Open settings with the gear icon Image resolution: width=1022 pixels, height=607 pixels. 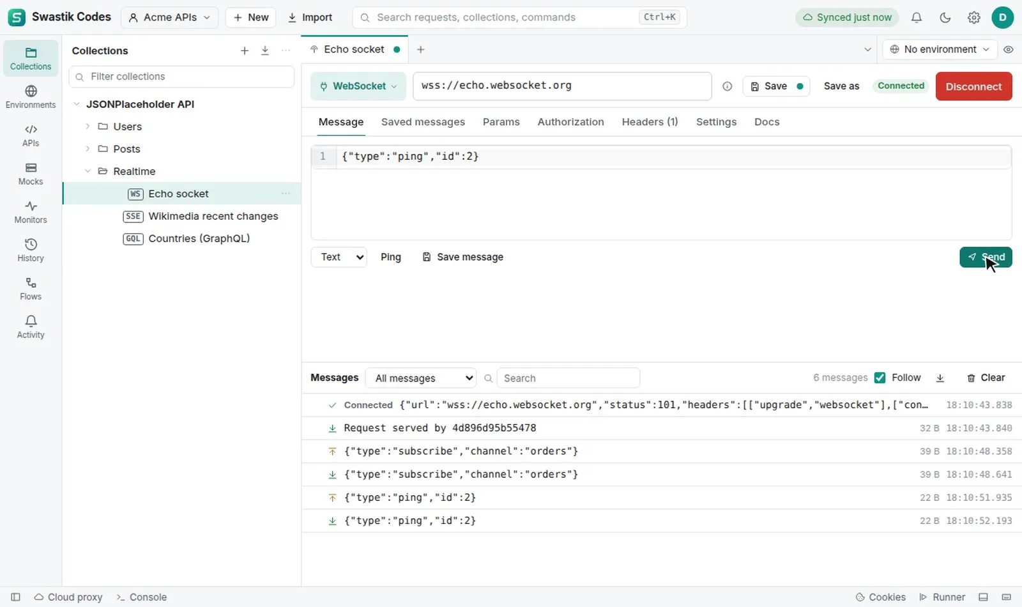pyautogui.click(x=974, y=17)
